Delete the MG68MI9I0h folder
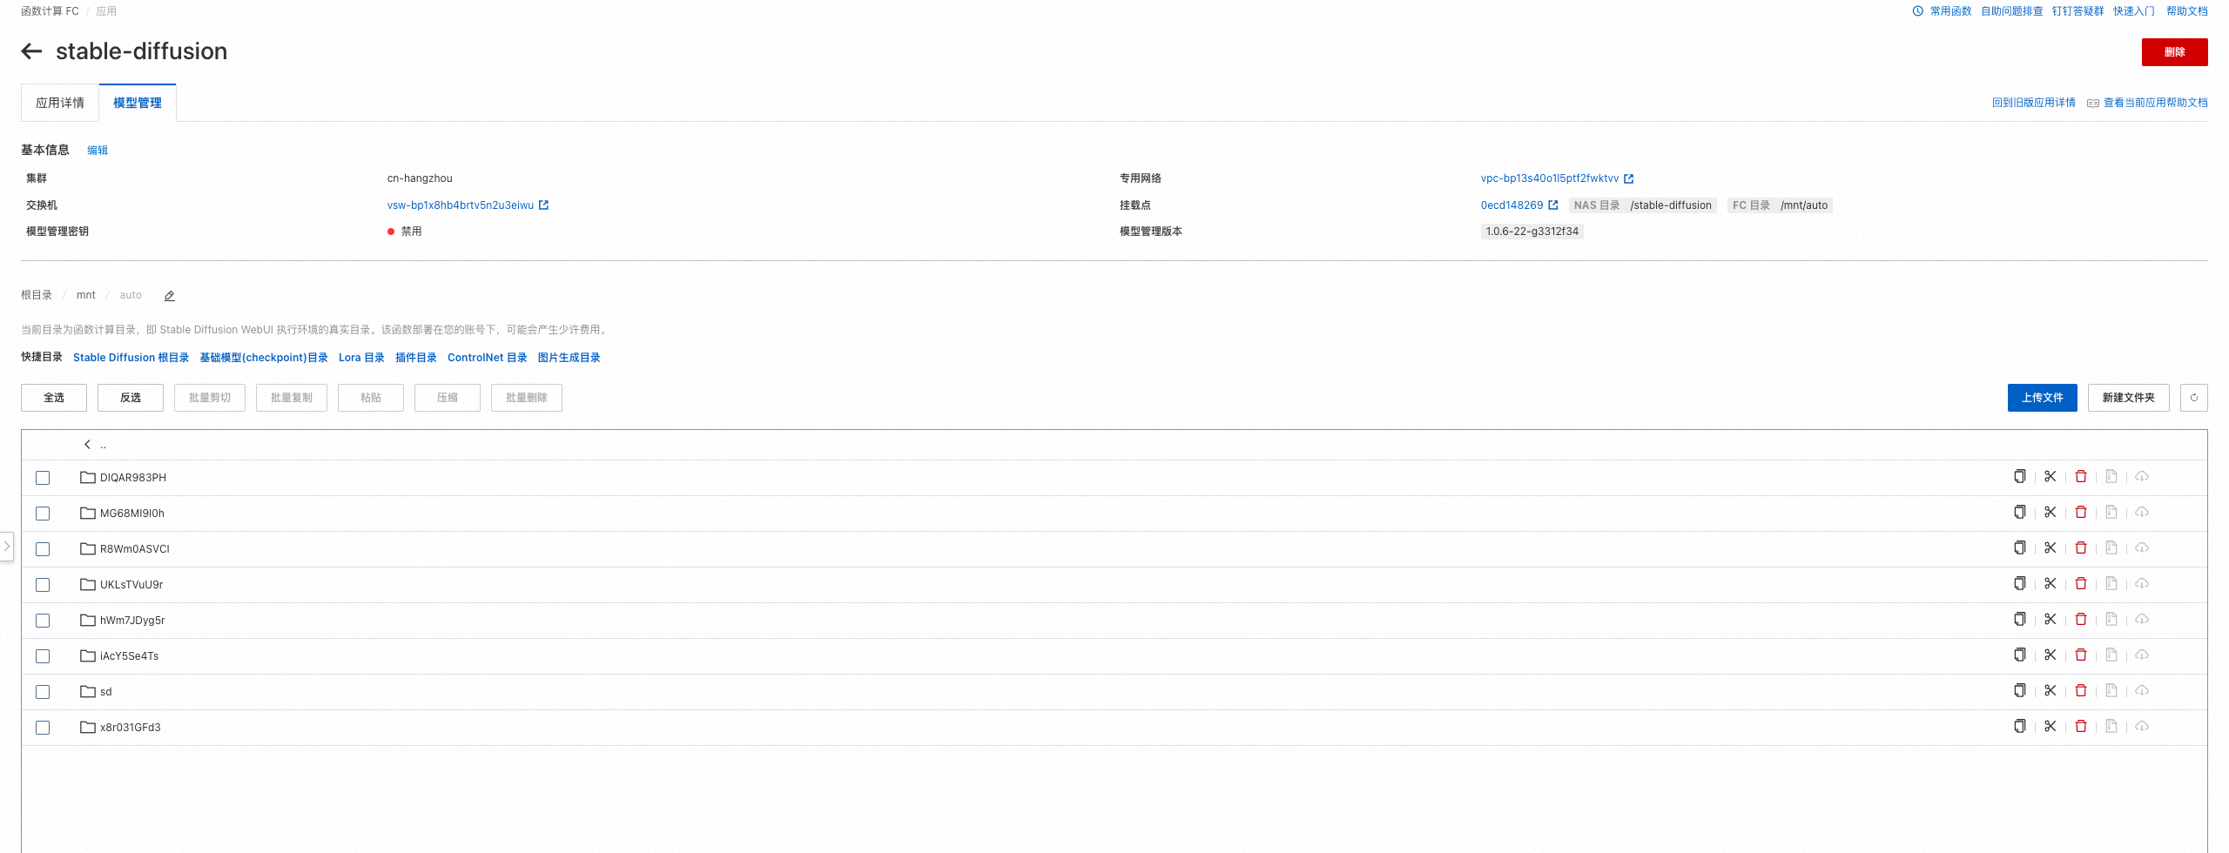Viewport: 2229px width, 853px height. click(x=2081, y=512)
